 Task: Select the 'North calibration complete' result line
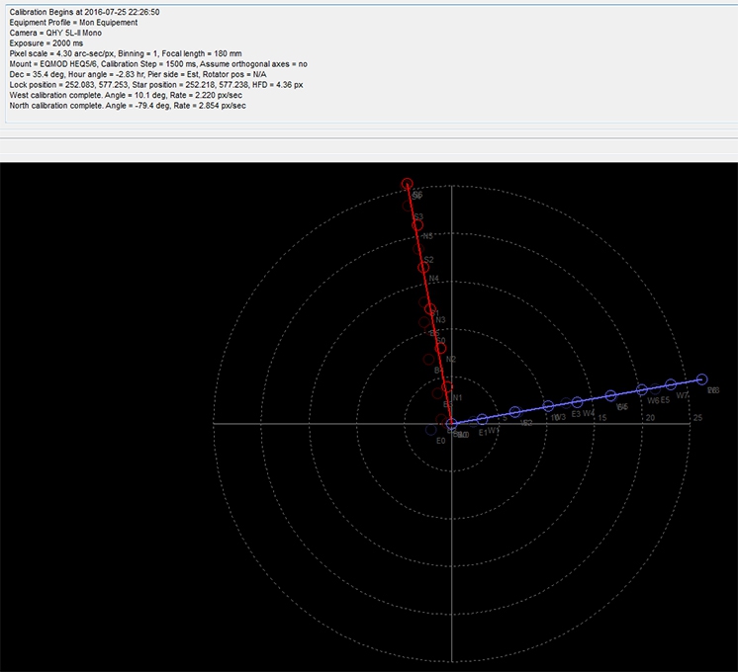point(128,106)
